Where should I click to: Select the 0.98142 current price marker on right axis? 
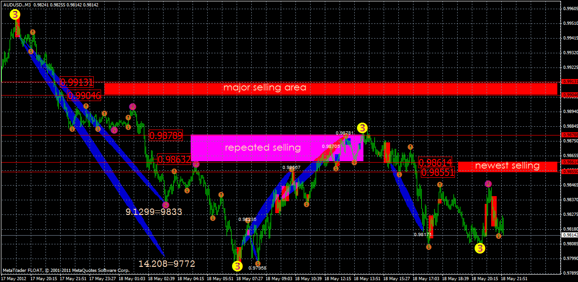point(570,234)
